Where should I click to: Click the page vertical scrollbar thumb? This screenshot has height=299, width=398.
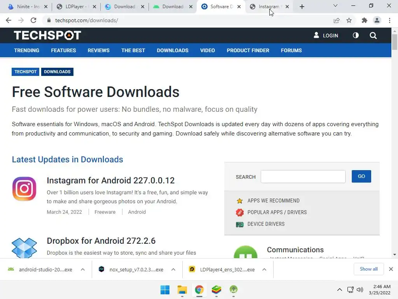(395, 42)
